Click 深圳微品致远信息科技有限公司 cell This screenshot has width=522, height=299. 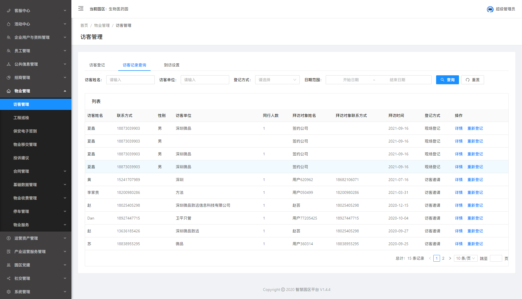[x=203, y=205]
